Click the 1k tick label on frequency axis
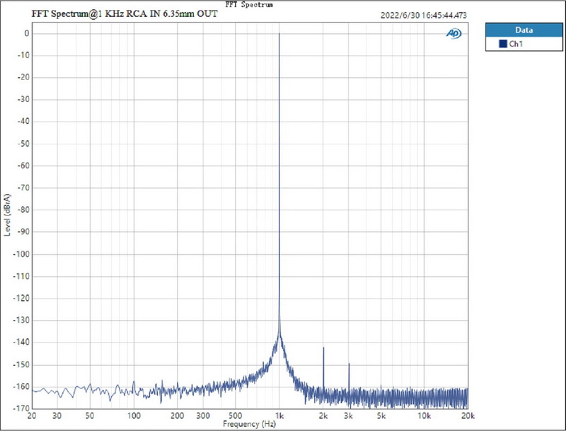The width and height of the screenshot is (566, 431). point(279,416)
